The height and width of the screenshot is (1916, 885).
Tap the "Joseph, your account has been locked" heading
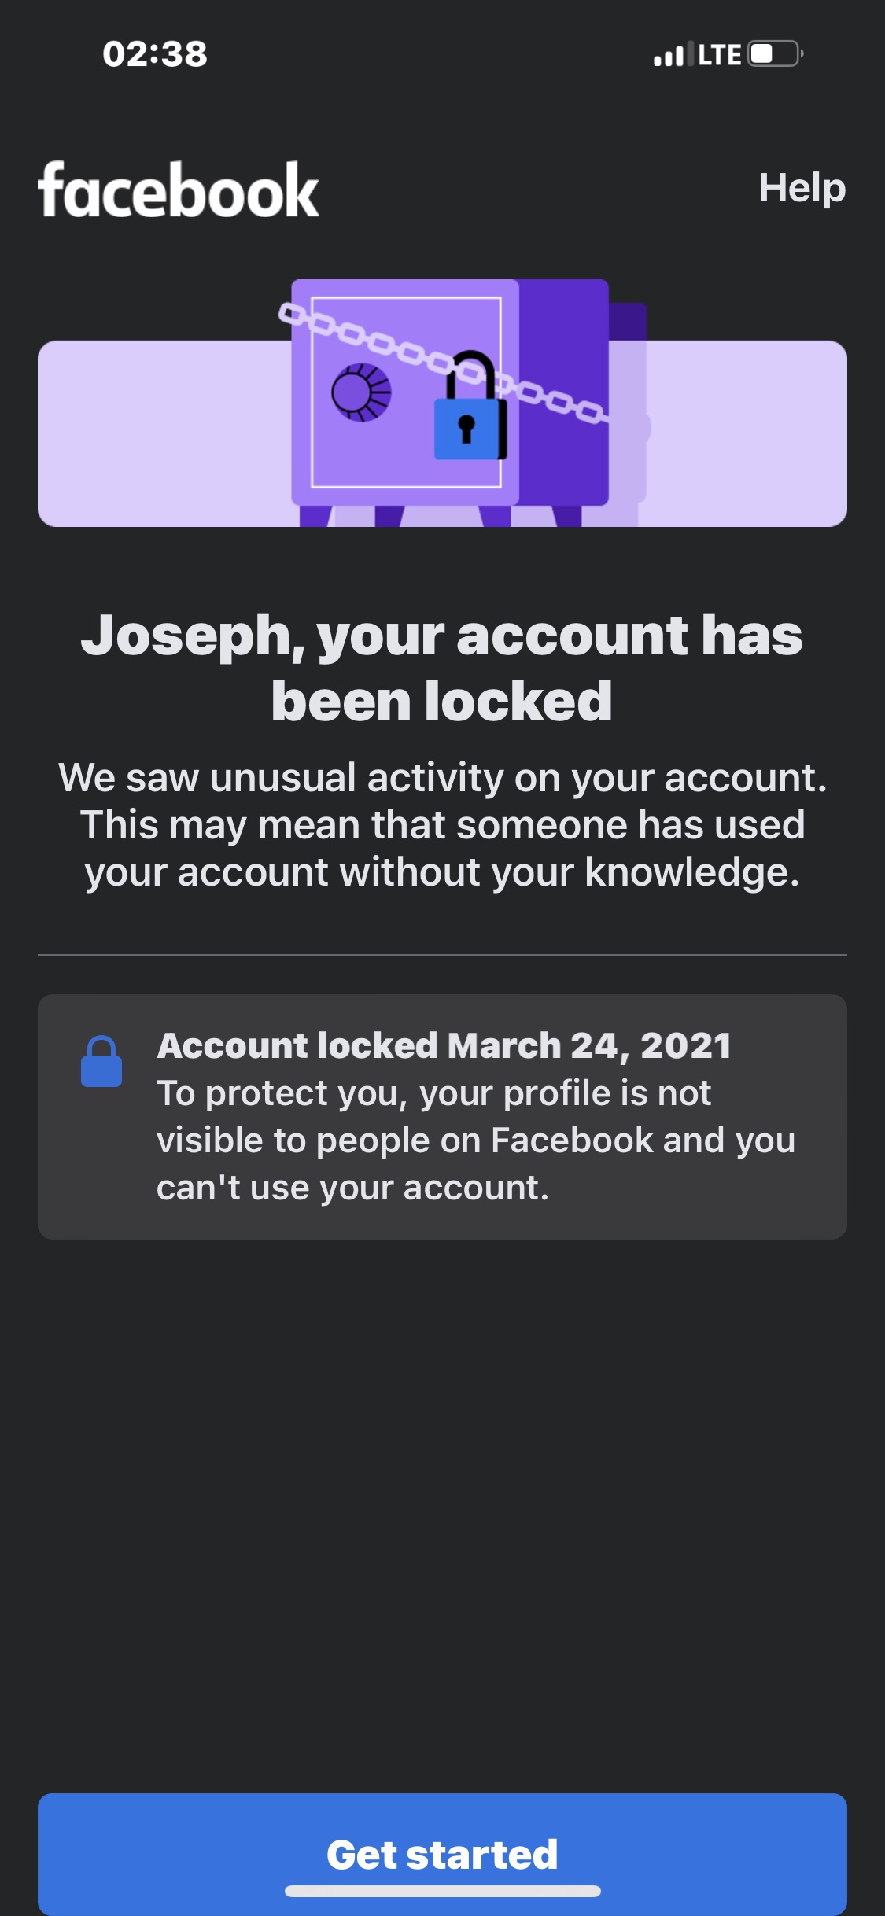[442, 667]
